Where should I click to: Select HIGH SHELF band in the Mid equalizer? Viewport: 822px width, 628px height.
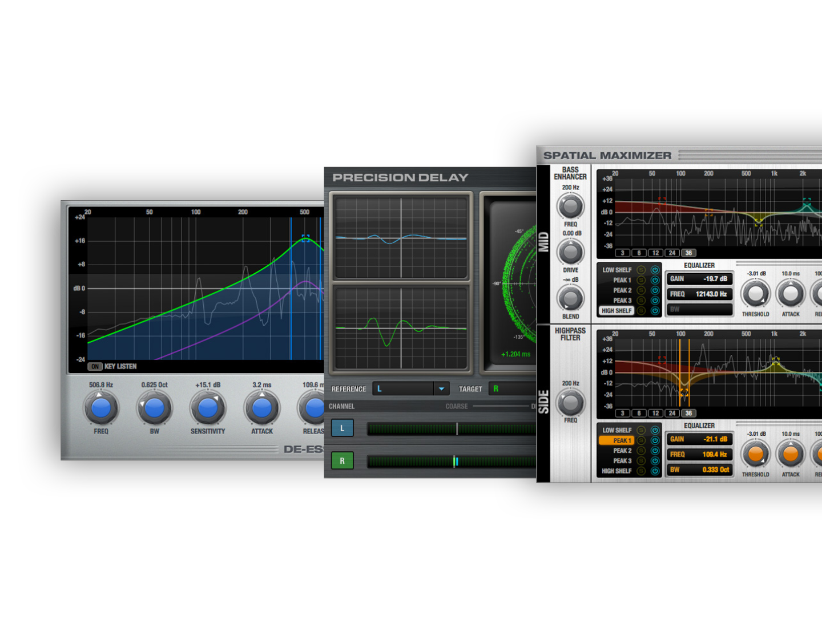coord(616,310)
